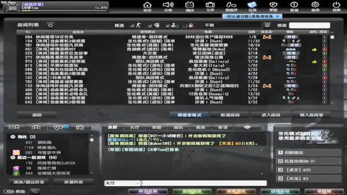Toggle the locked-room filter checkbox
Viewport: 347px width, 195px height.
click(185, 25)
